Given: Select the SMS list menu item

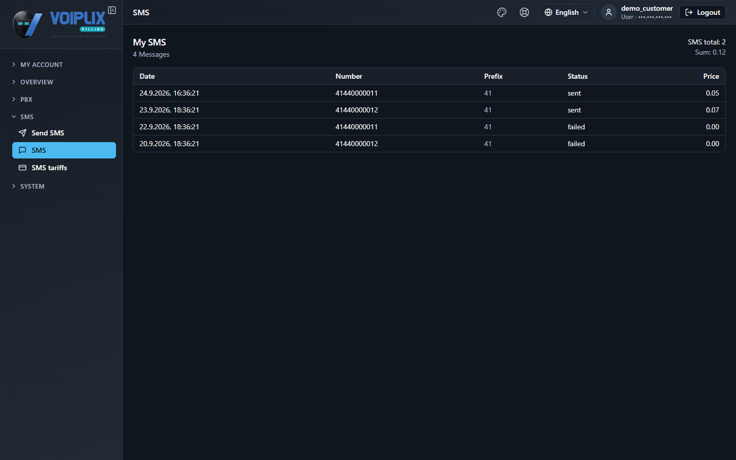Looking at the screenshot, I should coord(64,150).
